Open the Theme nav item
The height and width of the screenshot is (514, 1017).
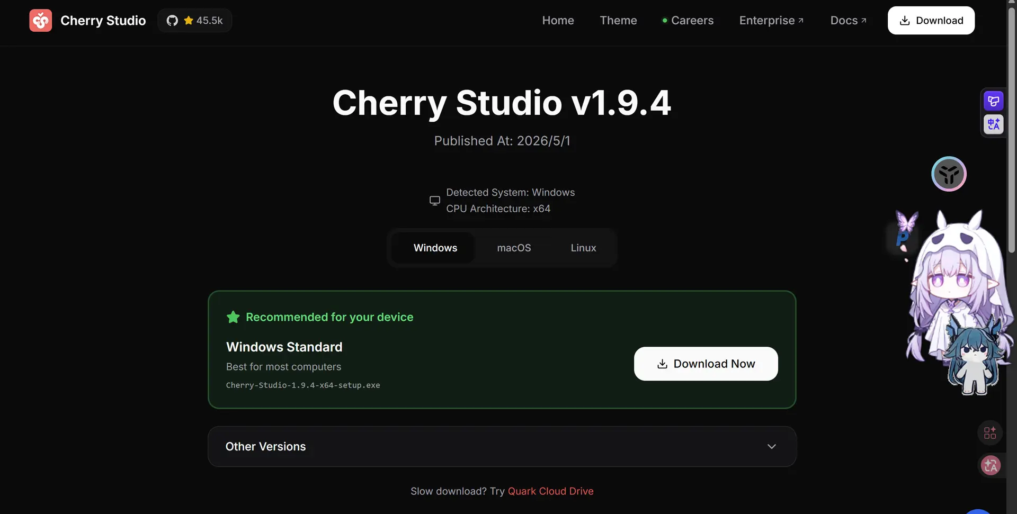pos(618,21)
